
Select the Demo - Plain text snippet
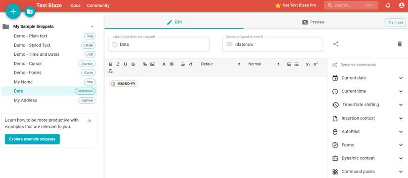49,36
